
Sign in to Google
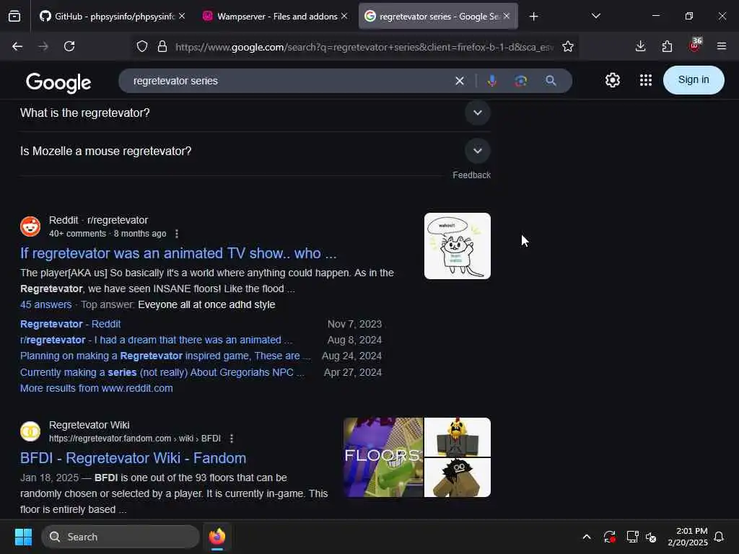(694, 80)
